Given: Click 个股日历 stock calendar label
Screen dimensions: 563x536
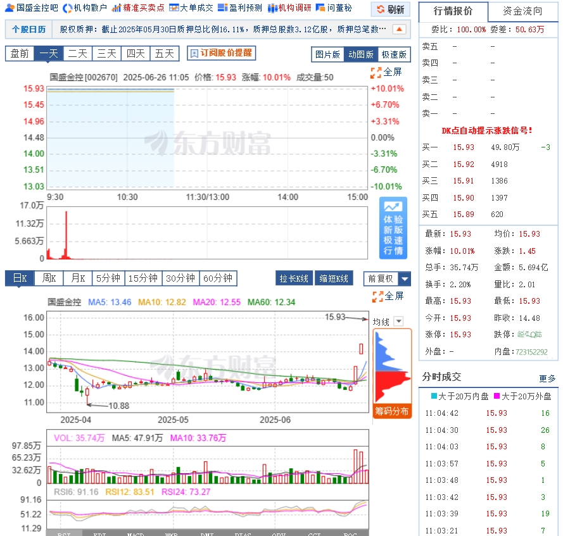Looking at the screenshot, I should point(28,29).
